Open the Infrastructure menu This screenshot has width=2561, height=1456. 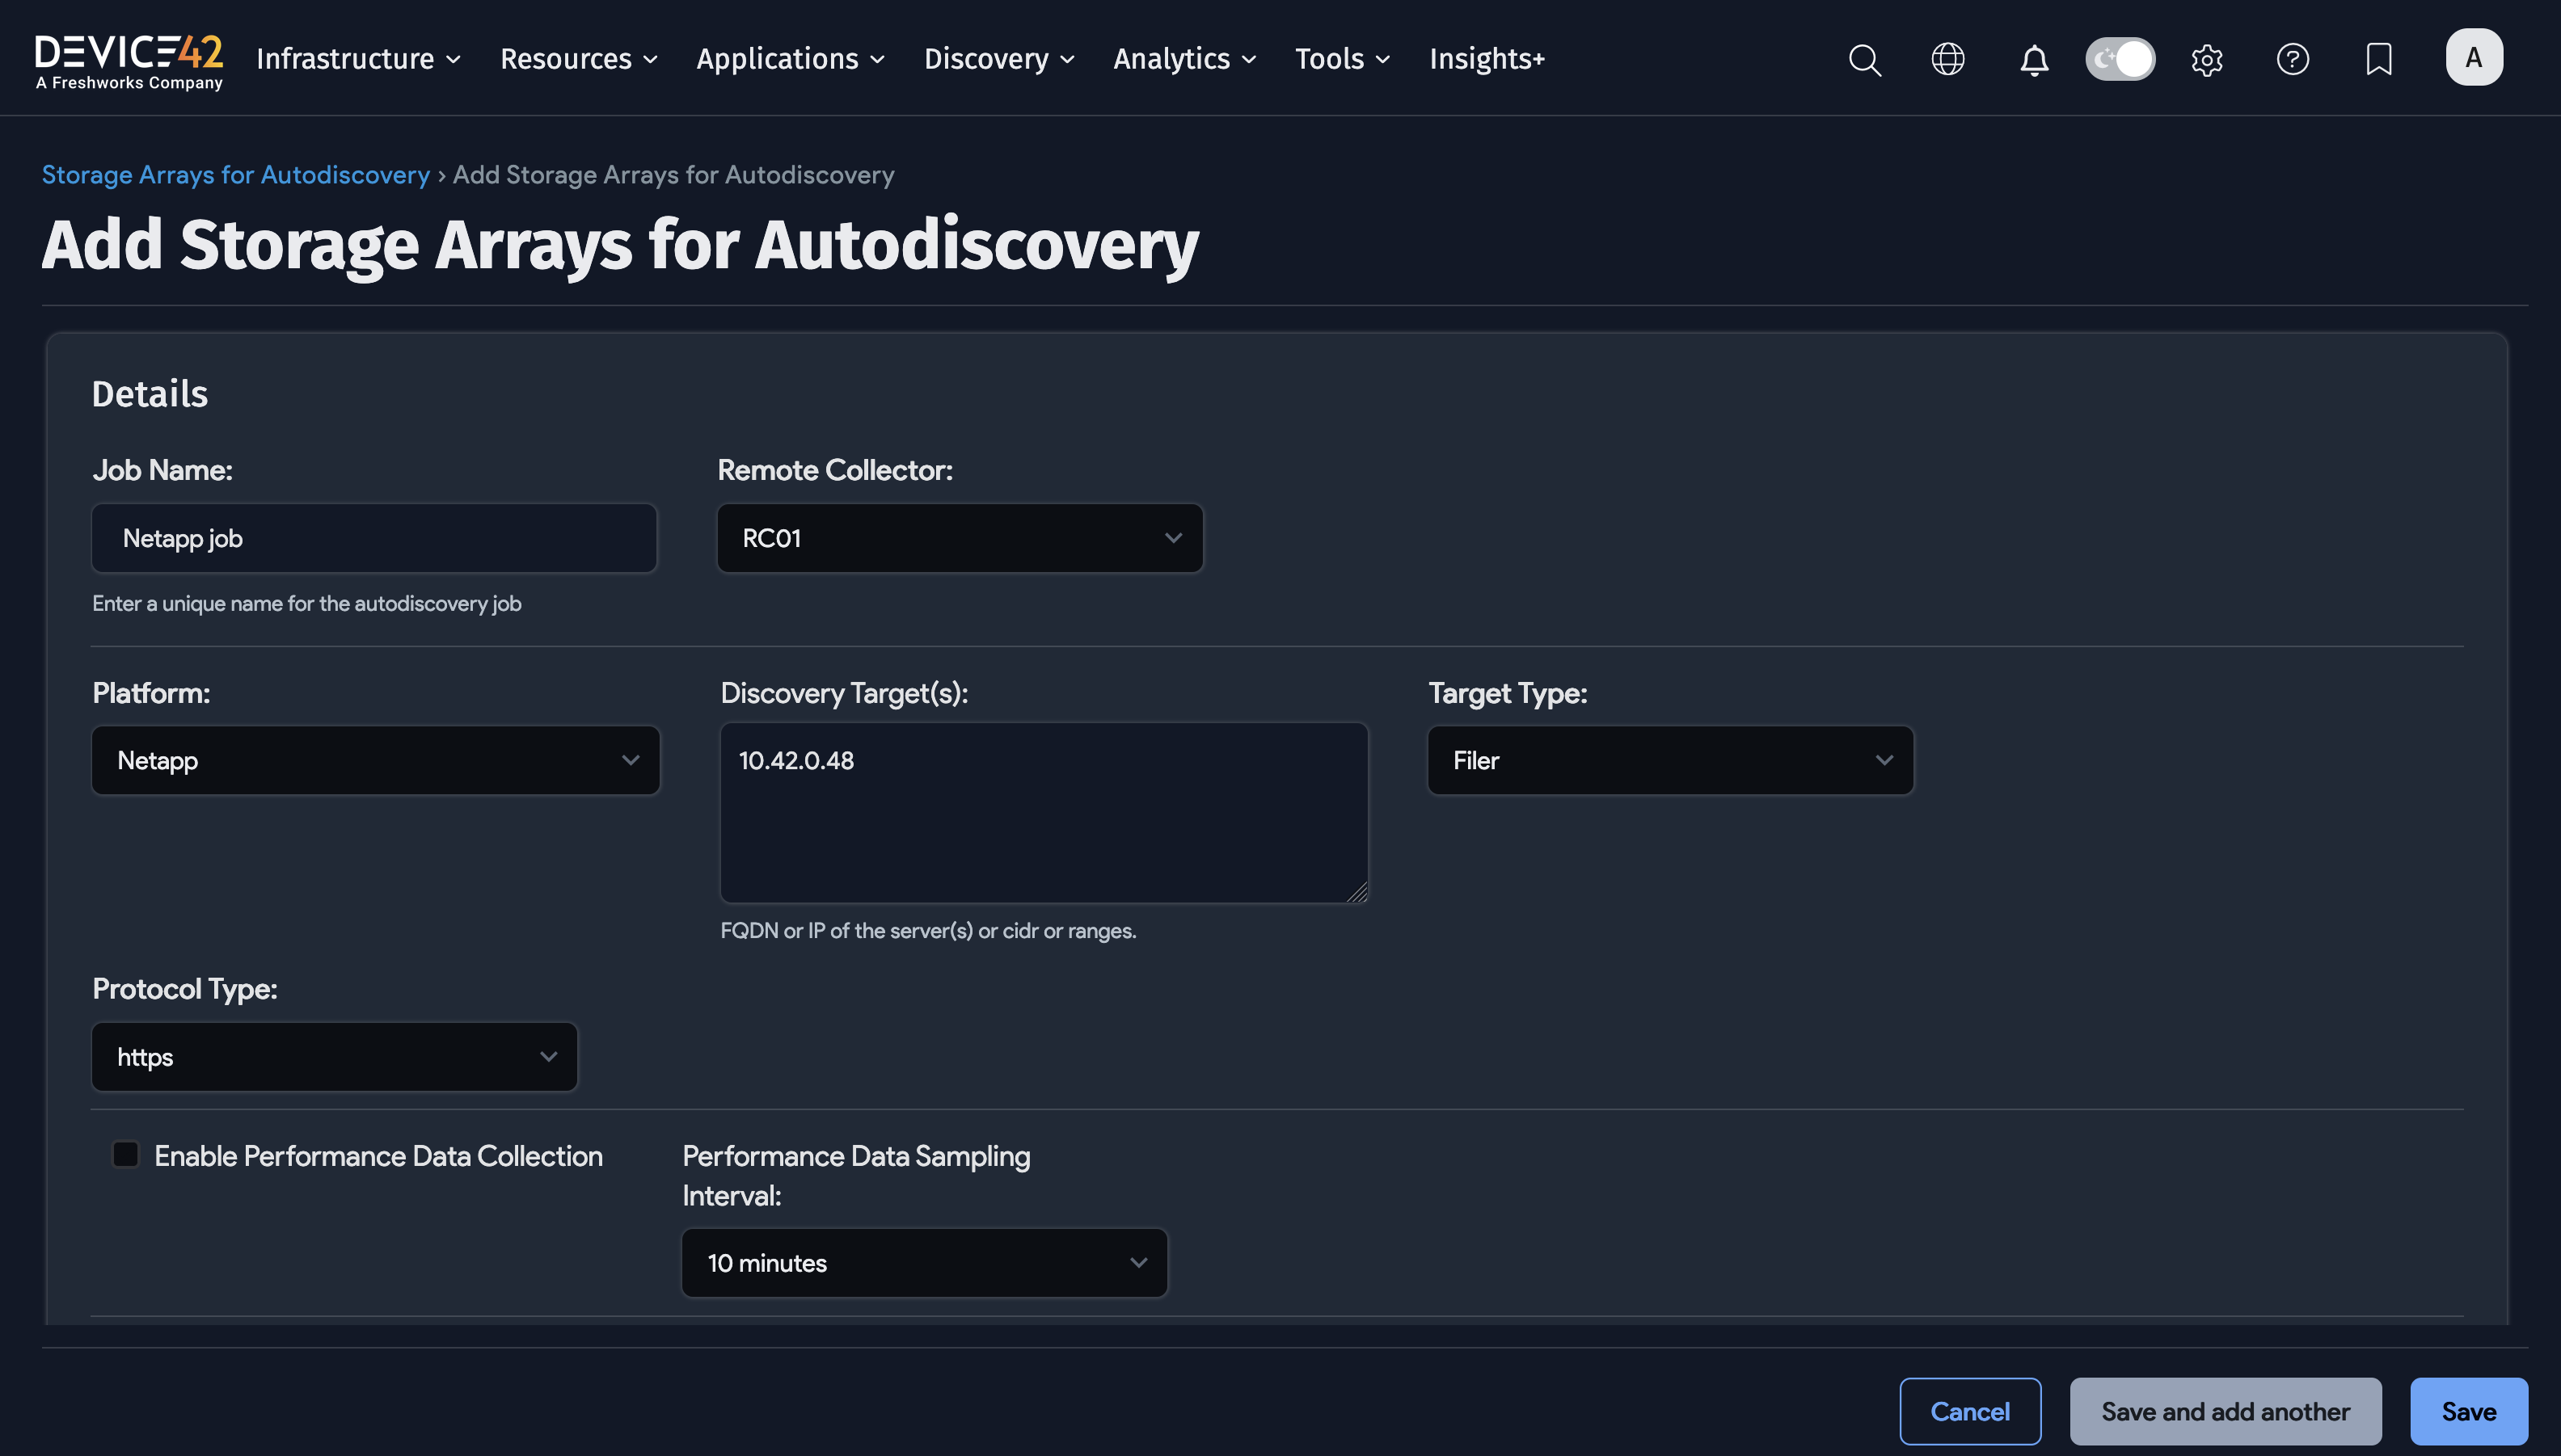pyautogui.click(x=358, y=59)
